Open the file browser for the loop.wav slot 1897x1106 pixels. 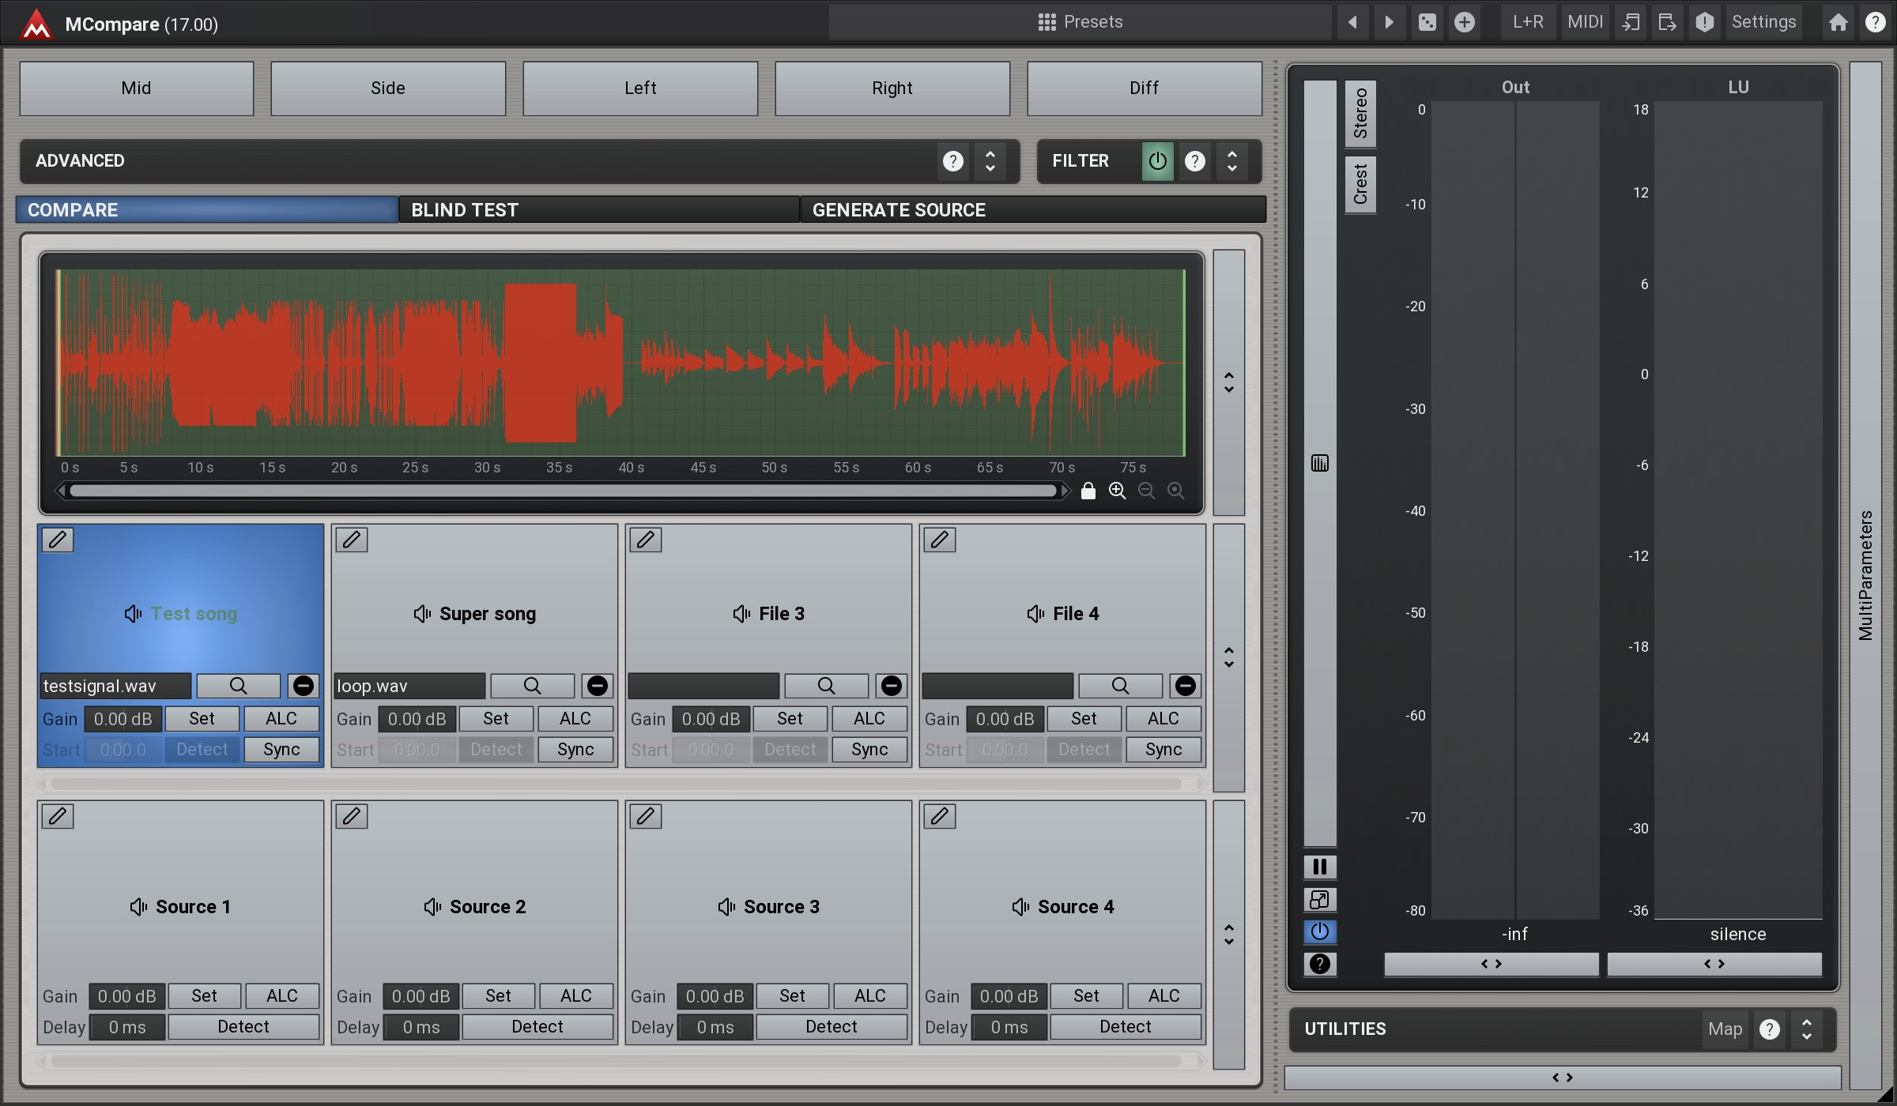click(x=532, y=686)
